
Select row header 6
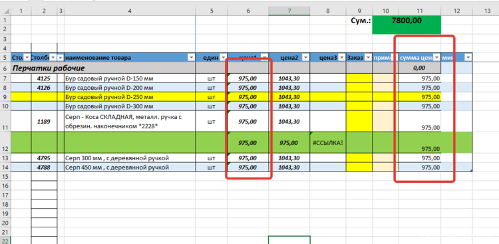point(5,68)
